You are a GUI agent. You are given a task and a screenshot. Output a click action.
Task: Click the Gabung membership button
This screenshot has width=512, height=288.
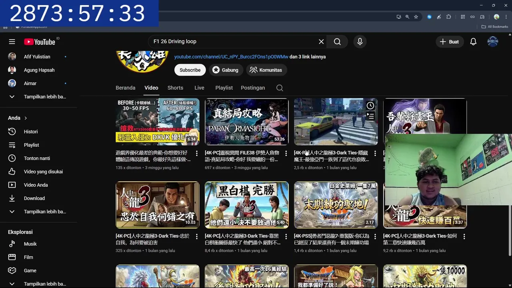point(226,70)
